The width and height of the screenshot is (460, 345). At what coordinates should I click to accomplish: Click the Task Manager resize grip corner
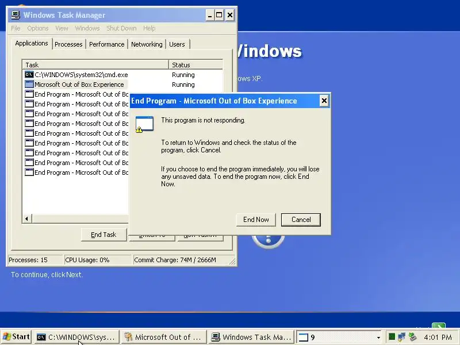click(x=232, y=262)
